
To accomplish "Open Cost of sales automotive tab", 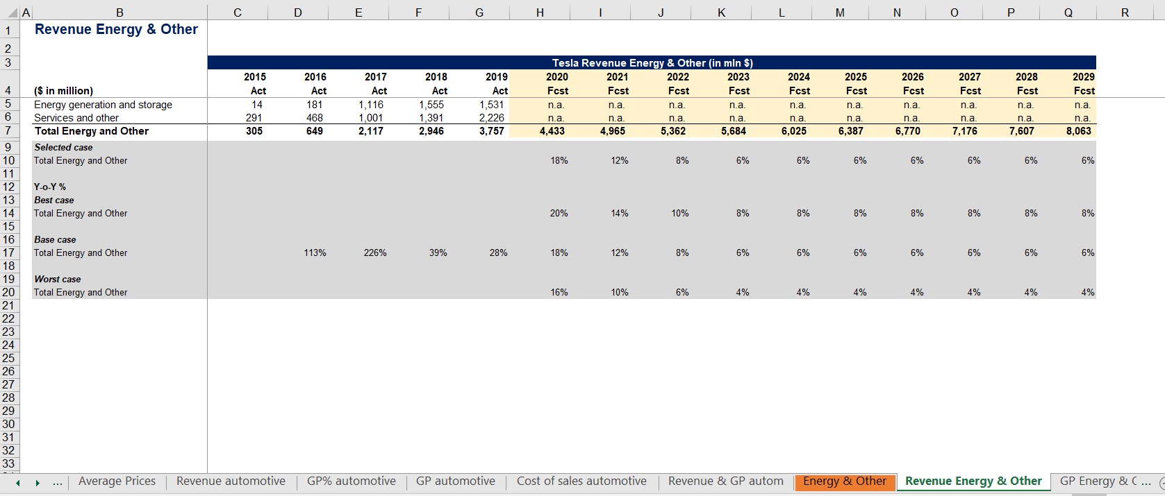I will pyautogui.click(x=581, y=481).
